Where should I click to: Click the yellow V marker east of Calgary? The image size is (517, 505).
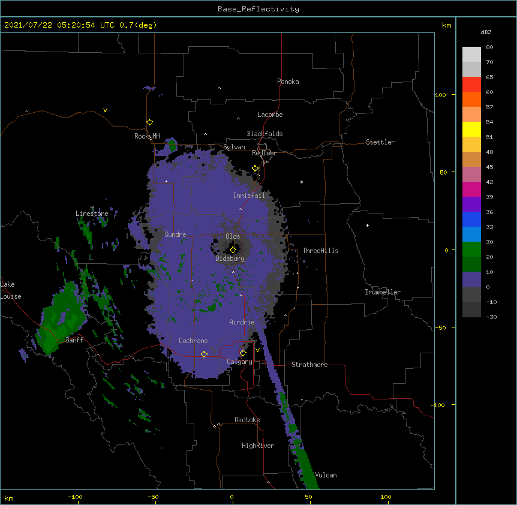257,350
